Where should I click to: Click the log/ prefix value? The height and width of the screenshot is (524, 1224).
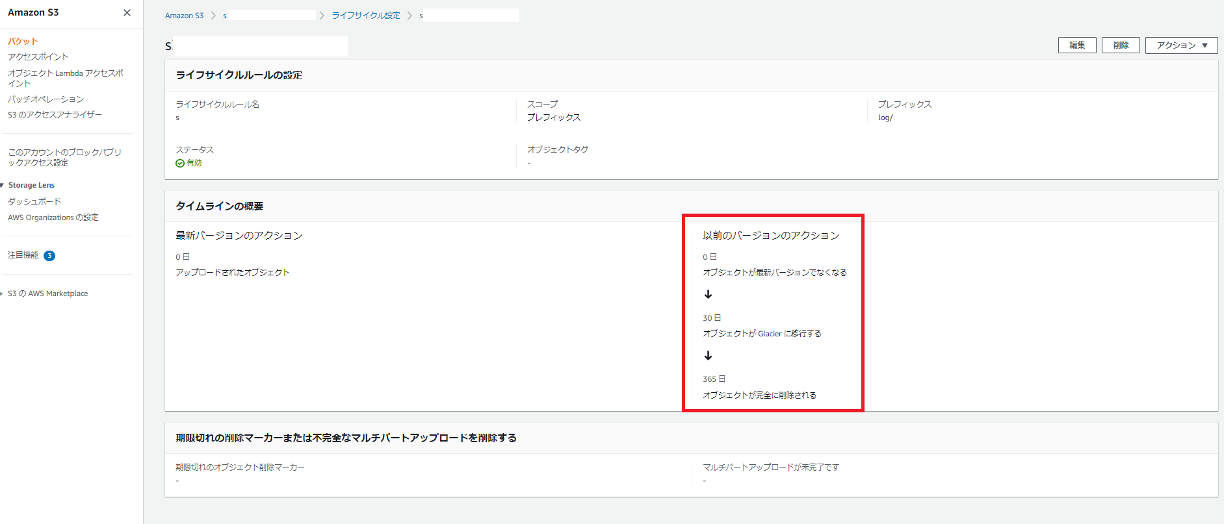pos(885,118)
